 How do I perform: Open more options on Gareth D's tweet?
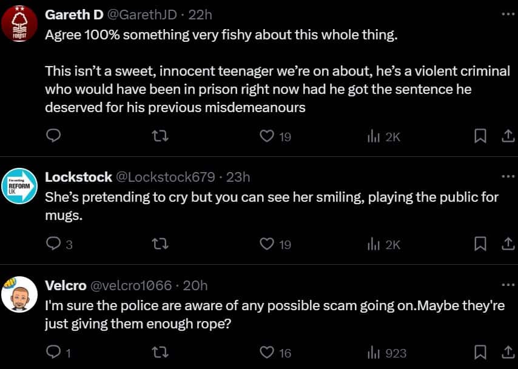[508, 14]
